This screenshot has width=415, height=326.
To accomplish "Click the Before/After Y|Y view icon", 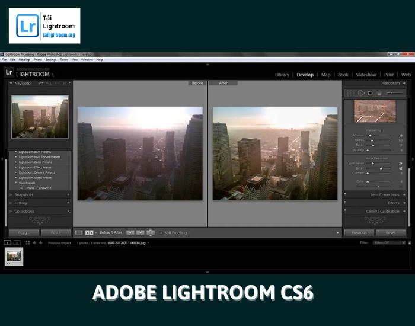I will pos(90,233).
